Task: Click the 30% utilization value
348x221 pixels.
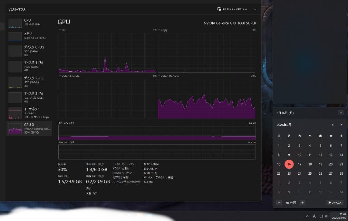Action: (x=63, y=170)
